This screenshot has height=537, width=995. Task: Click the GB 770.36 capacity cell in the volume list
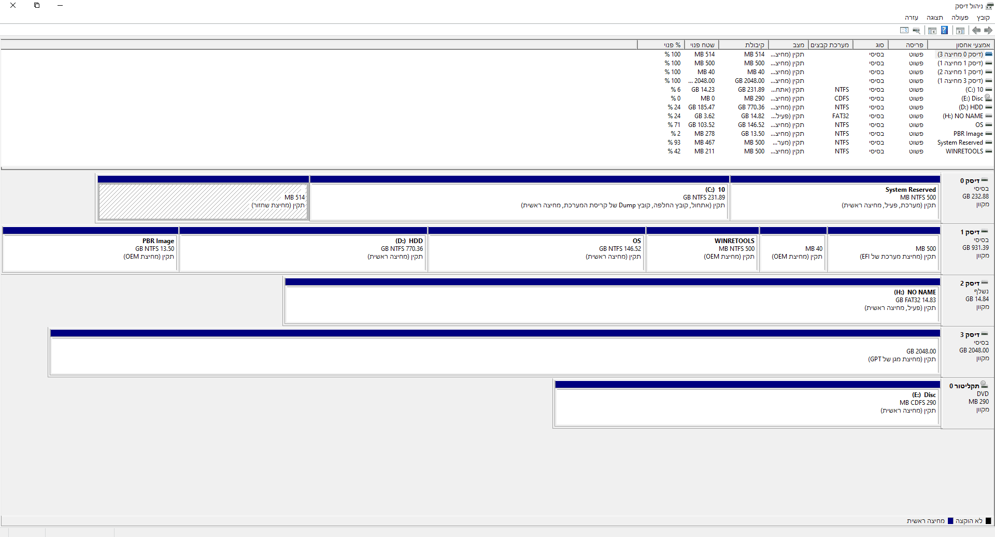tap(751, 107)
